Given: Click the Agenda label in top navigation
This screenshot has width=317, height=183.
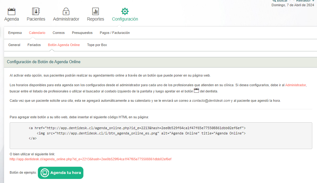Looking at the screenshot, I should point(12,19).
